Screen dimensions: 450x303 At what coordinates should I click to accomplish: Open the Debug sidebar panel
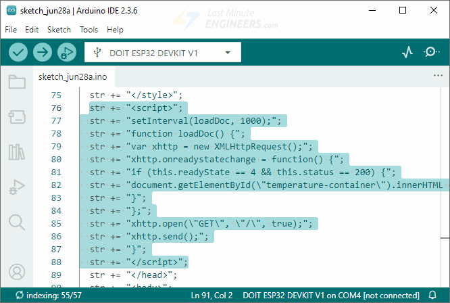[17, 187]
